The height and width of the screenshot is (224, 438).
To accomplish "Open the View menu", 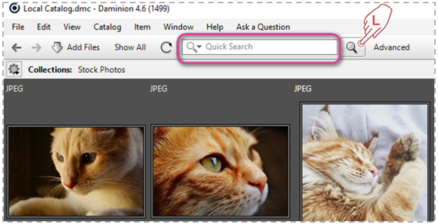I will [x=72, y=27].
